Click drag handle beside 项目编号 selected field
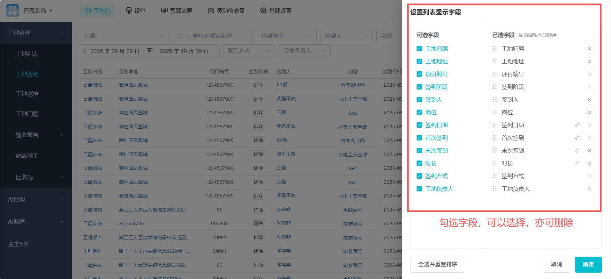This screenshot has width=611, height=279. (x=495, y=74)
